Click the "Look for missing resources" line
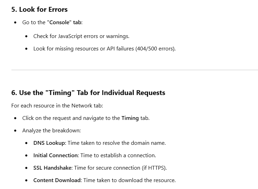The height and width of the screenshot is (189, 258). tap(66, 48)
